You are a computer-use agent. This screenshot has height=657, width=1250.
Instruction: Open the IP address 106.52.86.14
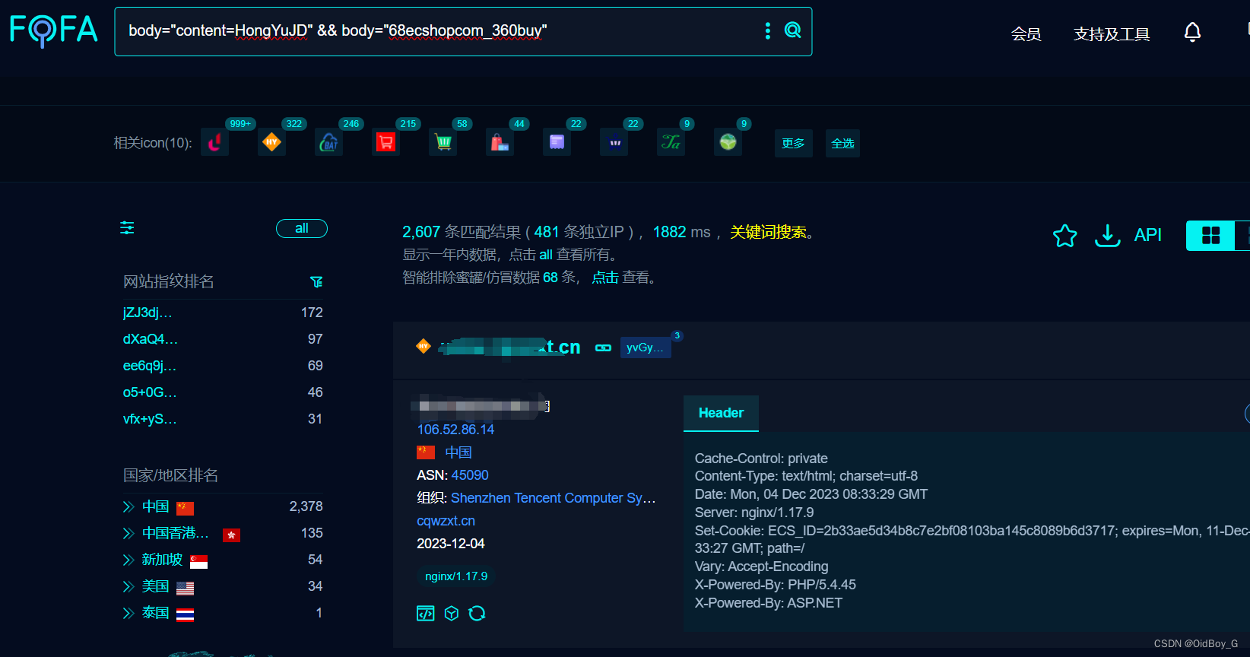pyautogui.click(x=455, y=430)
